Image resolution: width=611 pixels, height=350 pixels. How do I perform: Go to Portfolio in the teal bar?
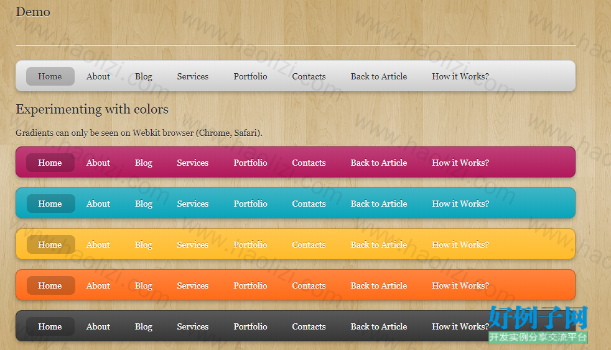pyautogui.click(x=250, y=204)
